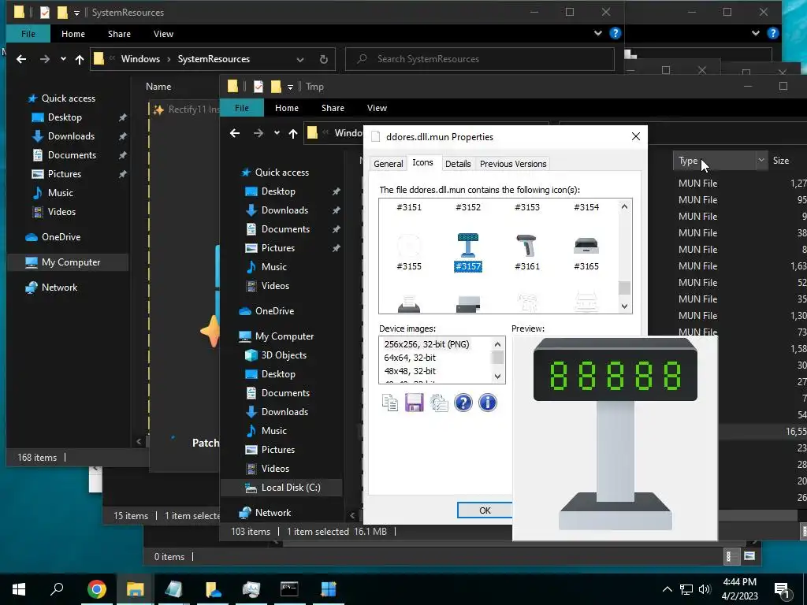Switch to large icons view at bottom-right
The image size is (807, 605).
tap(749, 556)
